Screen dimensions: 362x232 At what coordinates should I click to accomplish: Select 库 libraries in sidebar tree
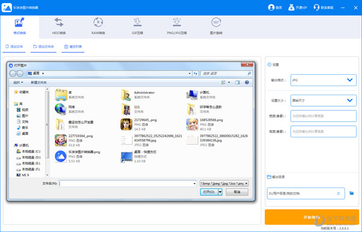(x=19, y=104)
